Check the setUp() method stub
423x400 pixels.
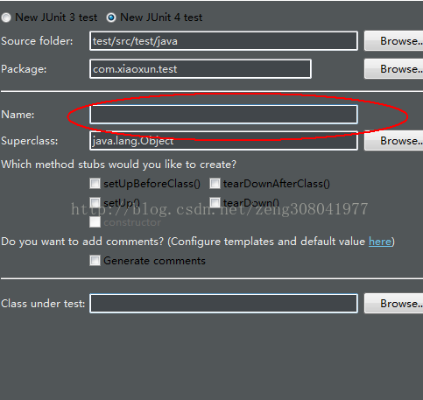point(95,202)
